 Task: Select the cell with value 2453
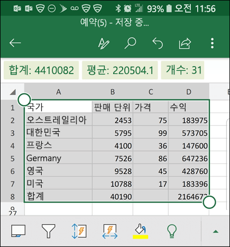pos(113,120)
